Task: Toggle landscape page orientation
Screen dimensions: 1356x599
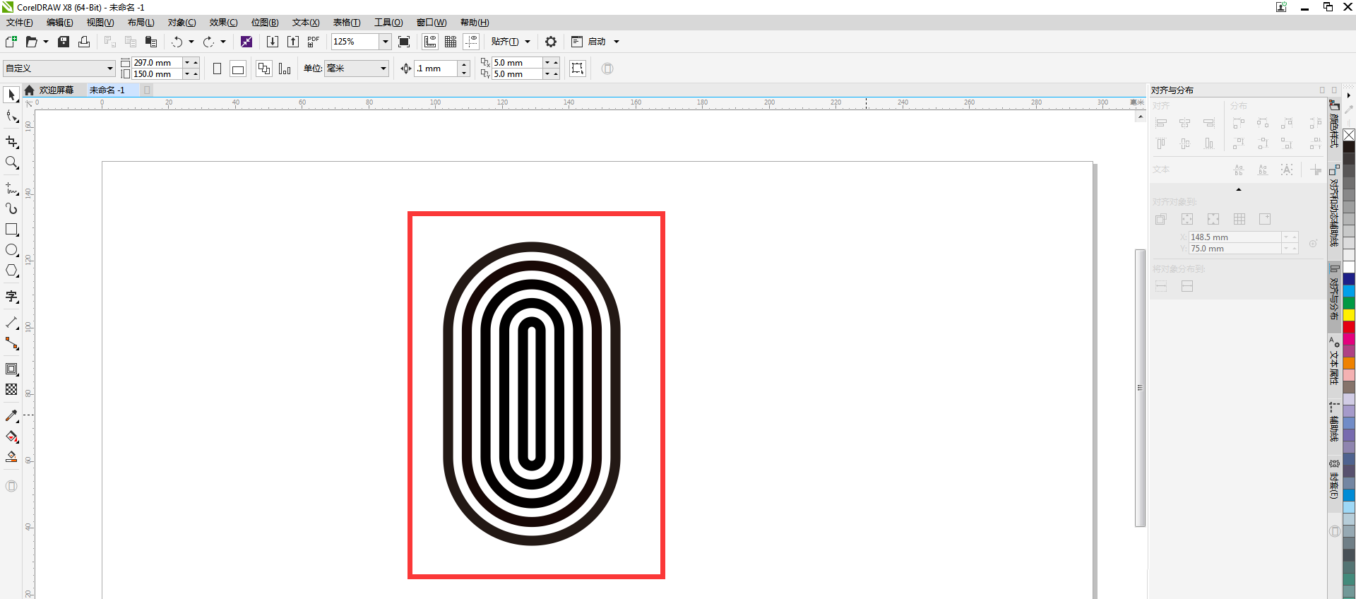Action: tap(238, 69)
